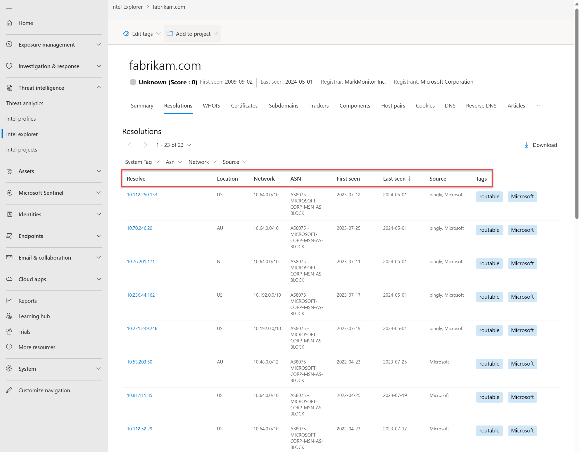Click the Download arrow icon
The image size is (579, 452).
click(526, 145)
